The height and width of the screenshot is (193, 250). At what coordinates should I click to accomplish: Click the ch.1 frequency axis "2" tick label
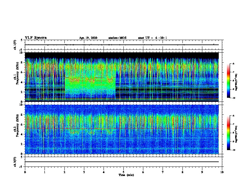[22, 92]
